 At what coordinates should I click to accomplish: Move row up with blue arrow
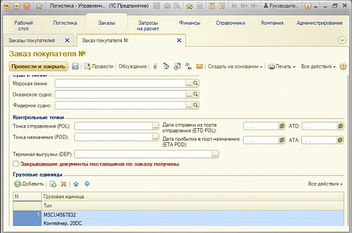pyautogui.click(x=76, y=184)
